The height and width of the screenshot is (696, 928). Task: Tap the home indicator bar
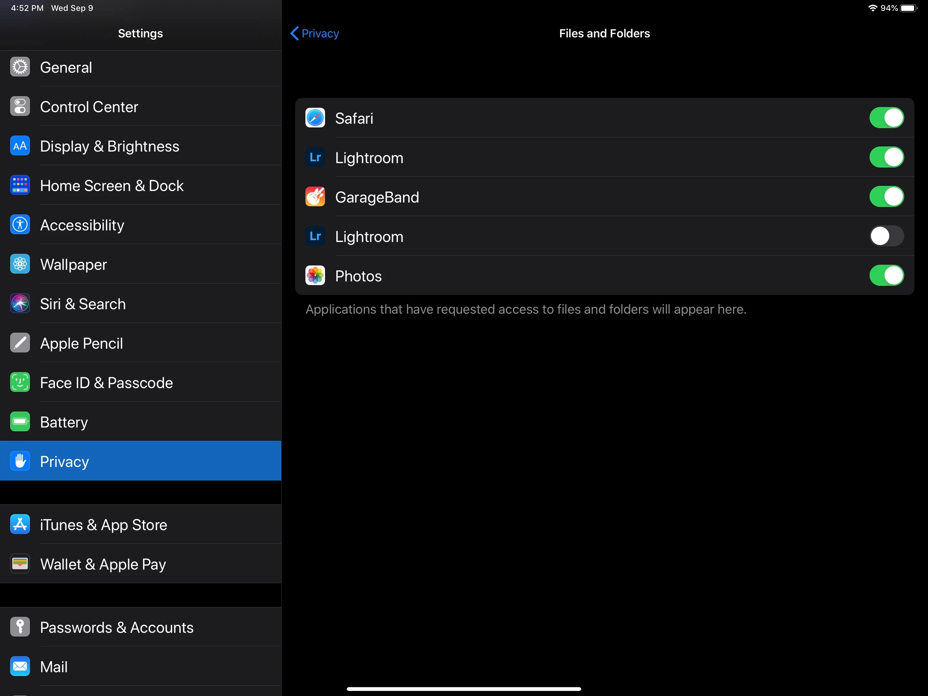[x=464, y=689]
